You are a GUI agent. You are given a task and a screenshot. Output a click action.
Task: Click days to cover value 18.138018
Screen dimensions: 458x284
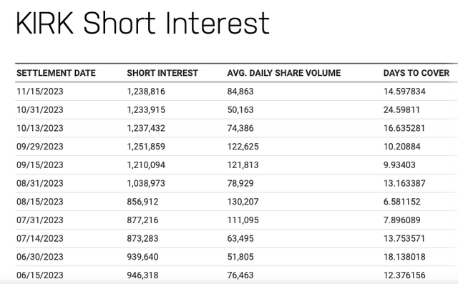[404, 257]
